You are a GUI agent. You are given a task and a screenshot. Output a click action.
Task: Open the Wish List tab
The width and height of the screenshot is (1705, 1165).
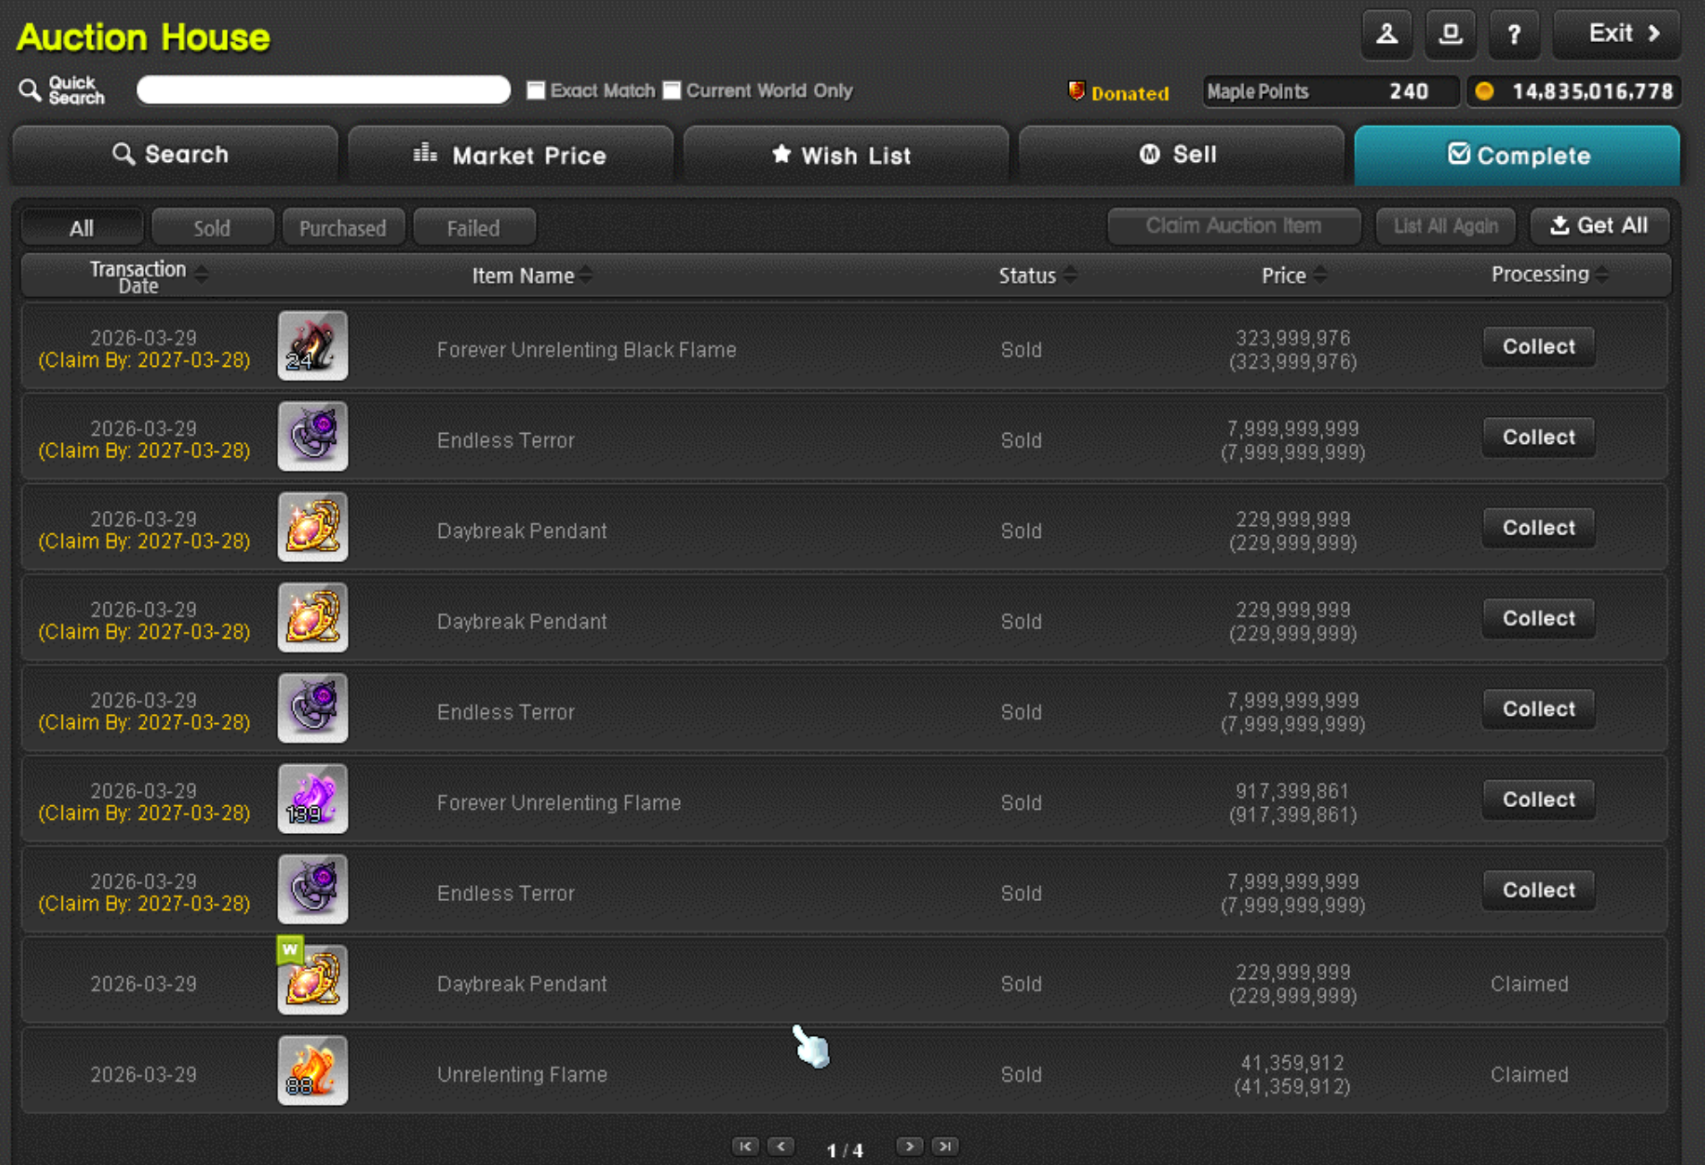(845, 155)
